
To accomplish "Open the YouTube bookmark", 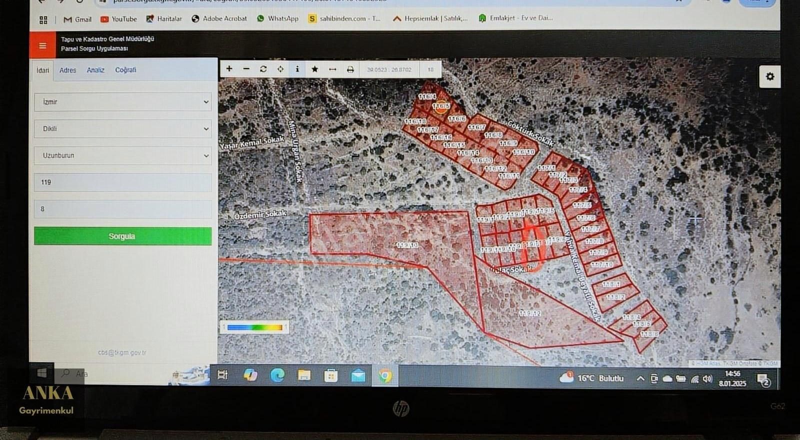I will [118, 19].
